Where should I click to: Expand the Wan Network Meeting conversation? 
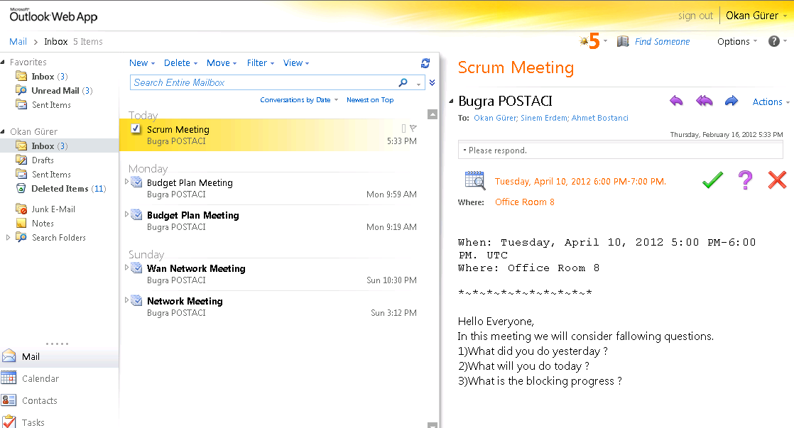[x=127, y=268]
